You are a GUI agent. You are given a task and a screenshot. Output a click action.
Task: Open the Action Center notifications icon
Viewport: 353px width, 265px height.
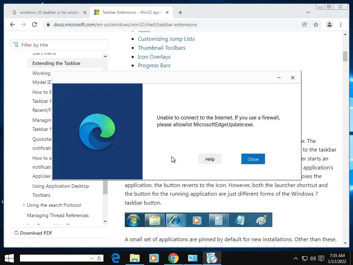point(321,258)
